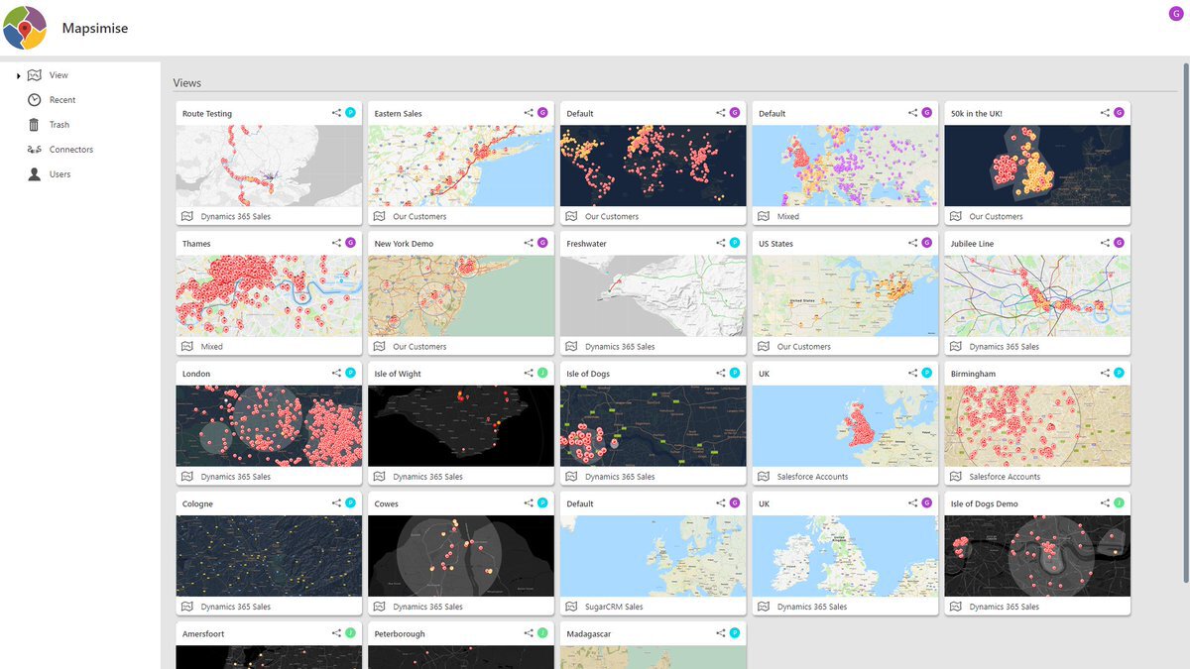Expand the View tree arrow in sidebar
The image size is (1190, 669).
pyautogui.click(x=19, y=75)
